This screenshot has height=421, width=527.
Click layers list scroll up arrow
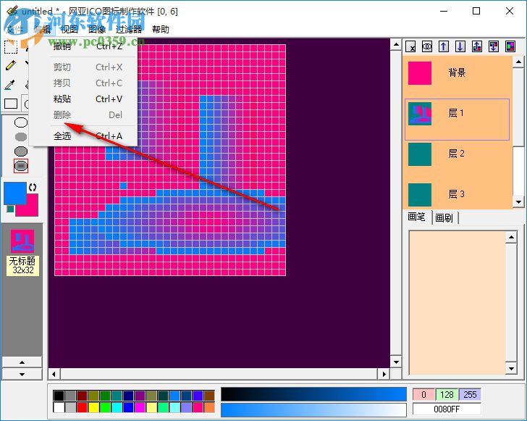pos(518,62)
